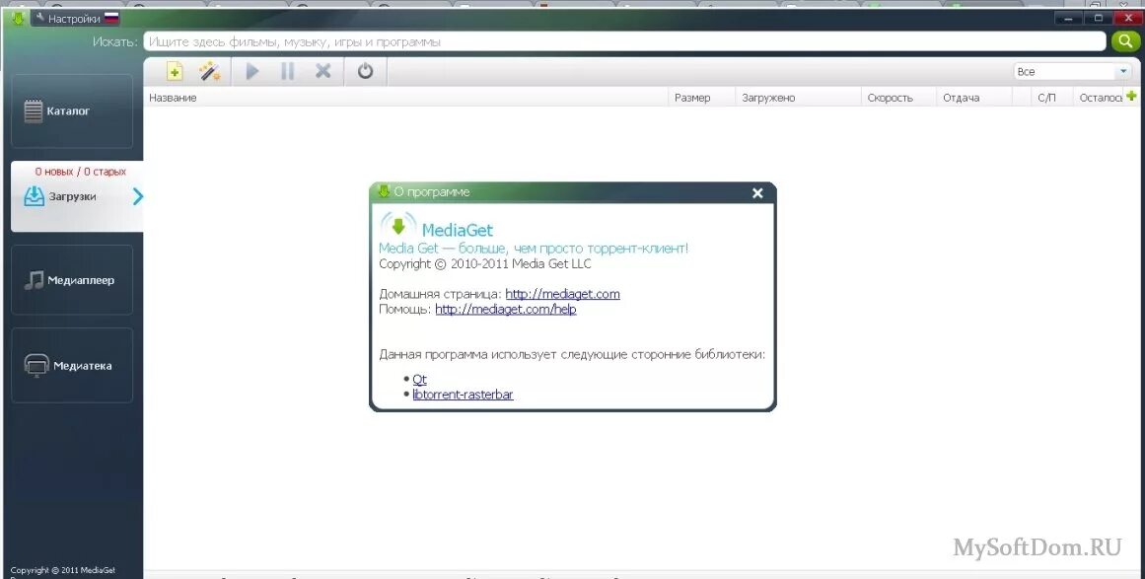Start download with the play button
Viewport: 1145px width, 579px height.
tap(252, 71)
